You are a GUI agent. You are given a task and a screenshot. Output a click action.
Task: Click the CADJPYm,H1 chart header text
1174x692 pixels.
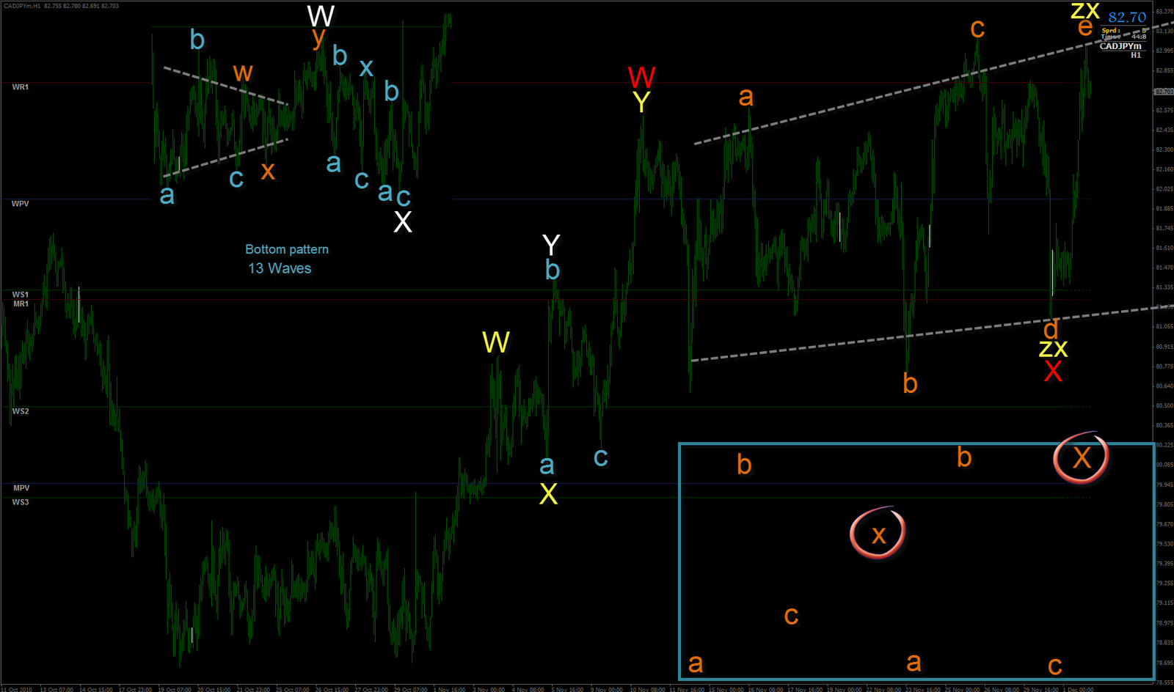[x=21, y=6]
